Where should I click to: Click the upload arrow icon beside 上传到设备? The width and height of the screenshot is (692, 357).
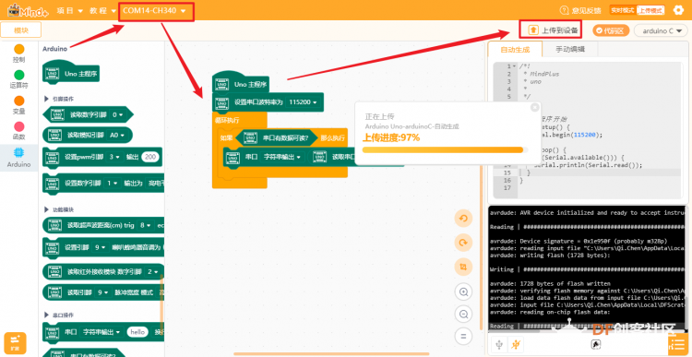click(533, 30)
